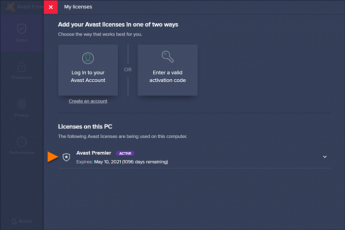Click the account avatar icon

[x=88, y=58]
